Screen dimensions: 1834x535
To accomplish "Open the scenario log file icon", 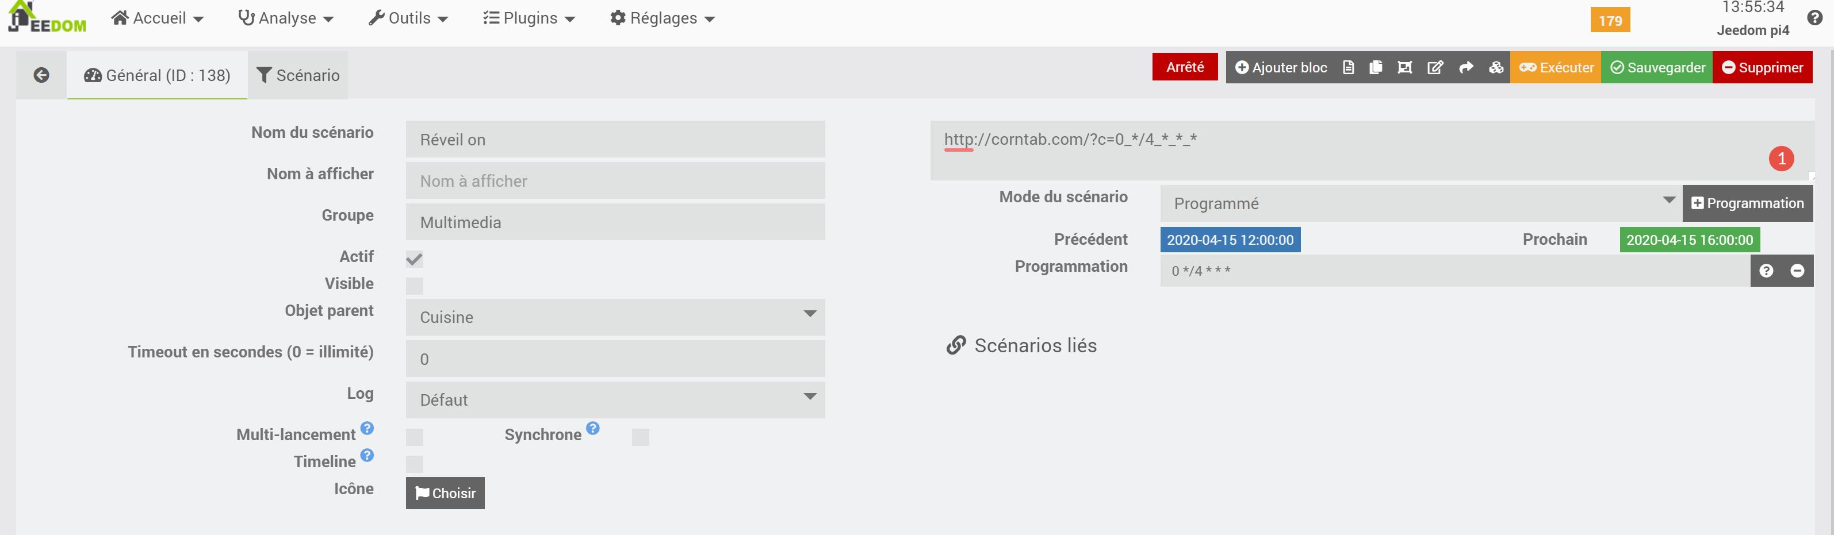I will 1347,68.
